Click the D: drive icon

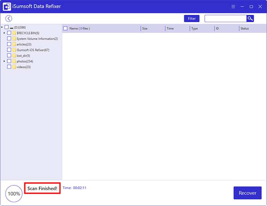click(11, 27)
